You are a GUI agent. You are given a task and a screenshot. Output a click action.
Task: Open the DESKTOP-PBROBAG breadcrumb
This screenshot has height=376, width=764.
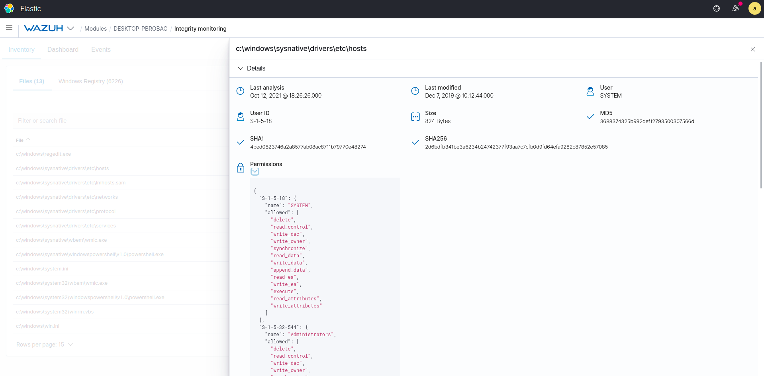coord(141,29)
